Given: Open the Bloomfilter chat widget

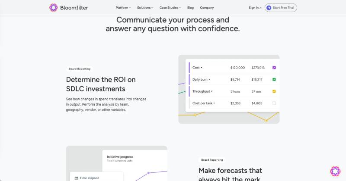Looking at the screenshot, I should click(335, 171).
